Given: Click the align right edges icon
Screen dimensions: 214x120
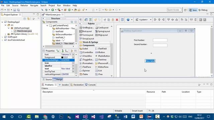Looking at the screenshot, I should click(163, 20).
